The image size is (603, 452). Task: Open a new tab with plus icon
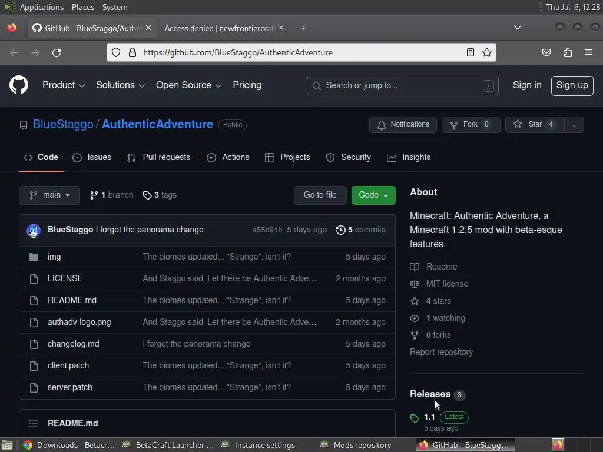click(x=303, y=28)
